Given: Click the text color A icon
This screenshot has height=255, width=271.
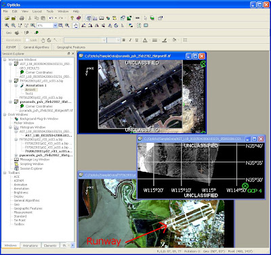Looking at the screenshot, I should (145, 40).
